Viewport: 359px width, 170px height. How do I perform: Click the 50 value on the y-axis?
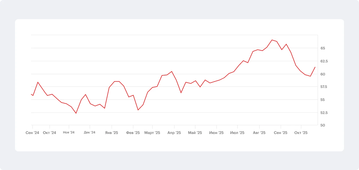(323, 125)
